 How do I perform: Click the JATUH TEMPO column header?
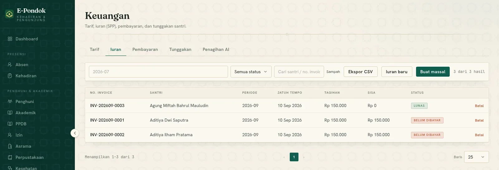coord(290,93)
